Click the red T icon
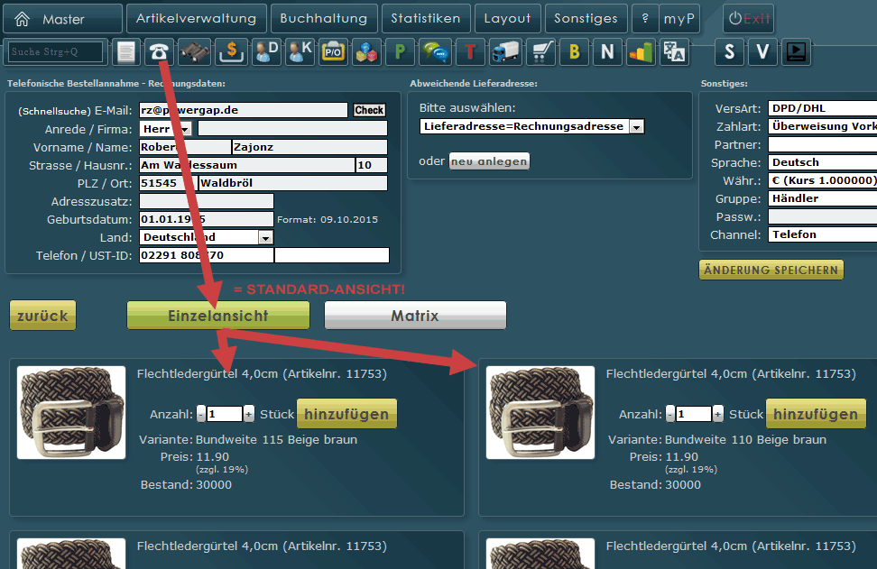This screenshot has width=877, height=569. (470, 52)
